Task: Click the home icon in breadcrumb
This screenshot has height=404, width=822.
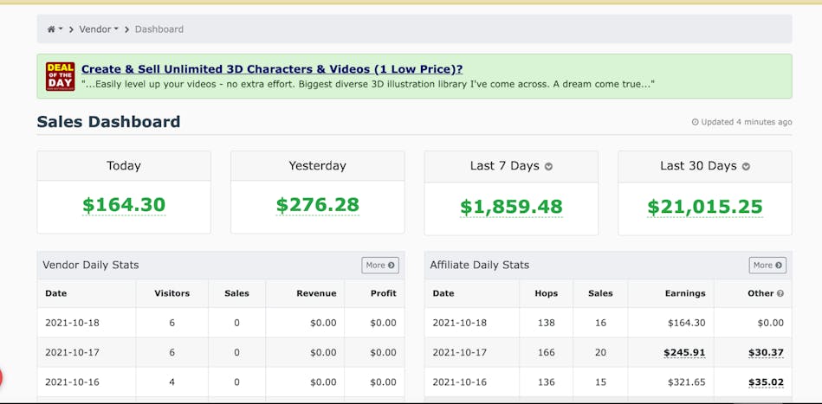Action: tap(51, 29)
